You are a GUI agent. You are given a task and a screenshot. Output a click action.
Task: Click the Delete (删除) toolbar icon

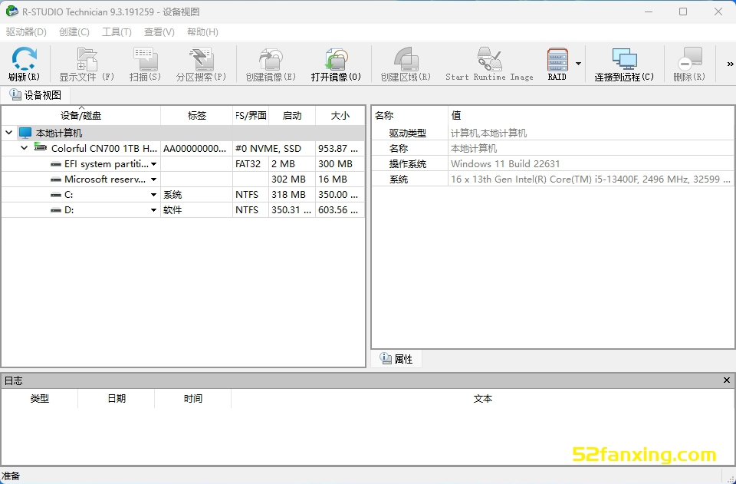pos(689,59)
